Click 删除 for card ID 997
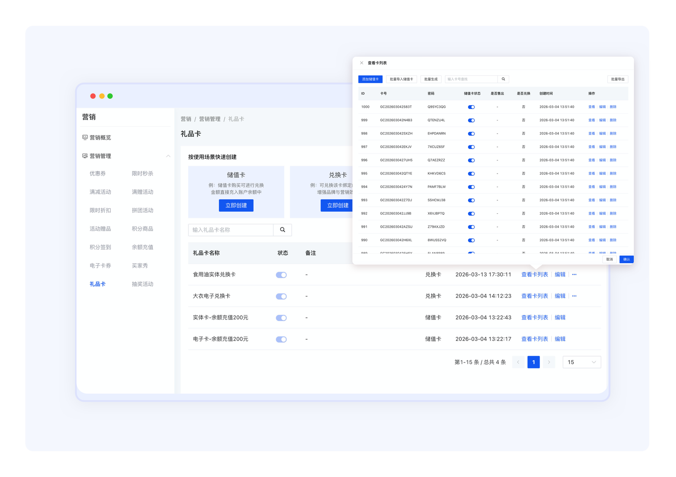Screen dimensions: 676x477 613,147
